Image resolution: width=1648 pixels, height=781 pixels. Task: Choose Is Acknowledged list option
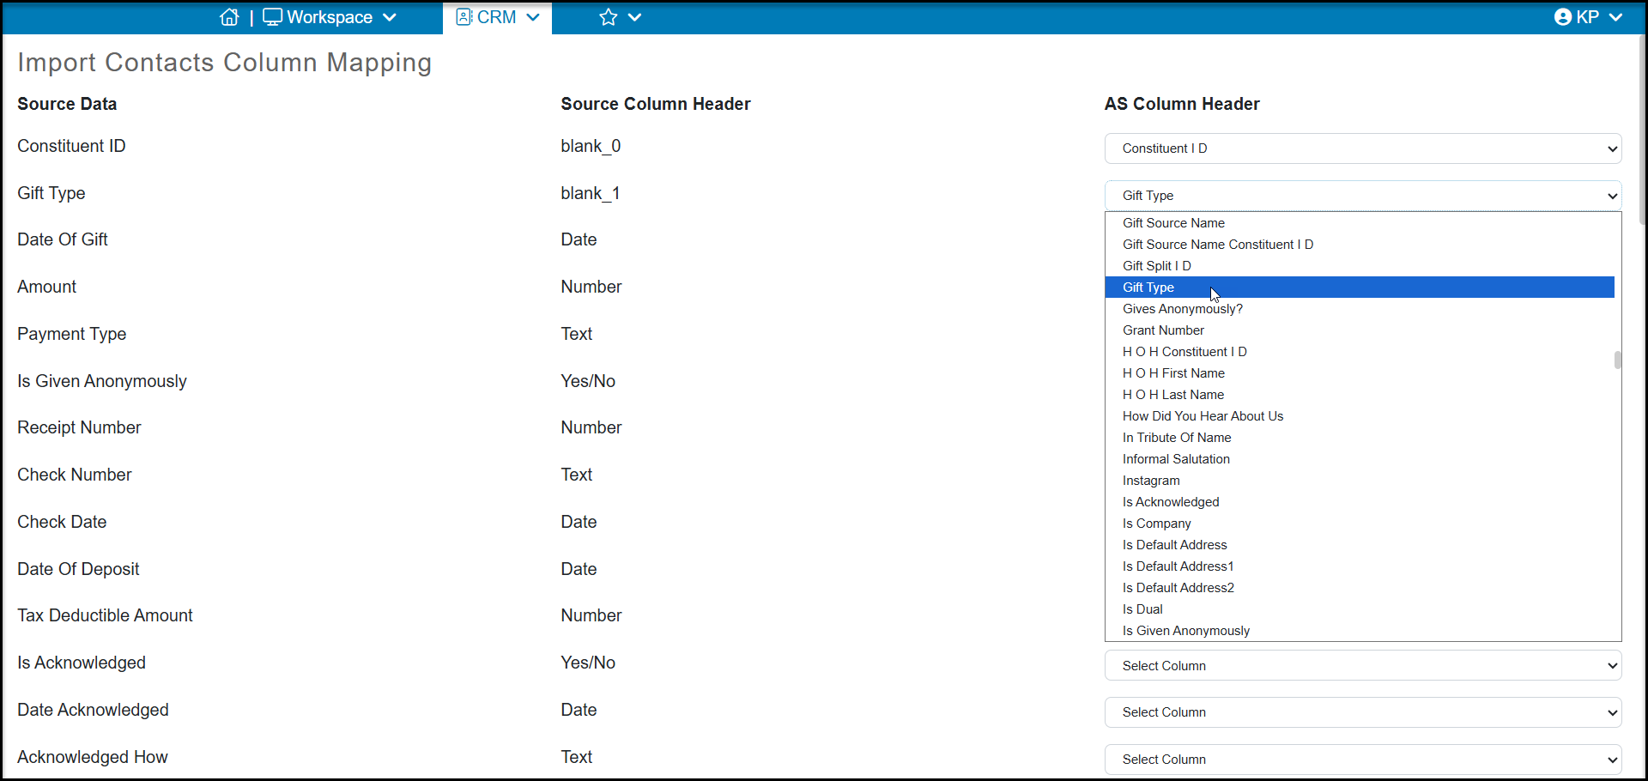(1360, 502)
